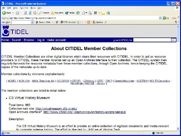Click the page scrollbar down arrow
181x136 pixels.
178,129
